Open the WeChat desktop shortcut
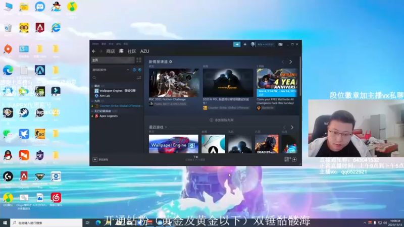This screenshot has height=227, width=404. coord(8,134)
